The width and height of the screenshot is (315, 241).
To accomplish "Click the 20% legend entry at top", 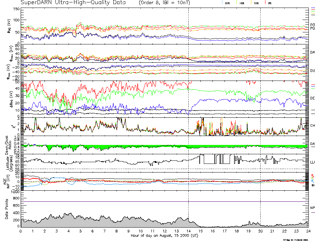I will (x=227, y=3).
